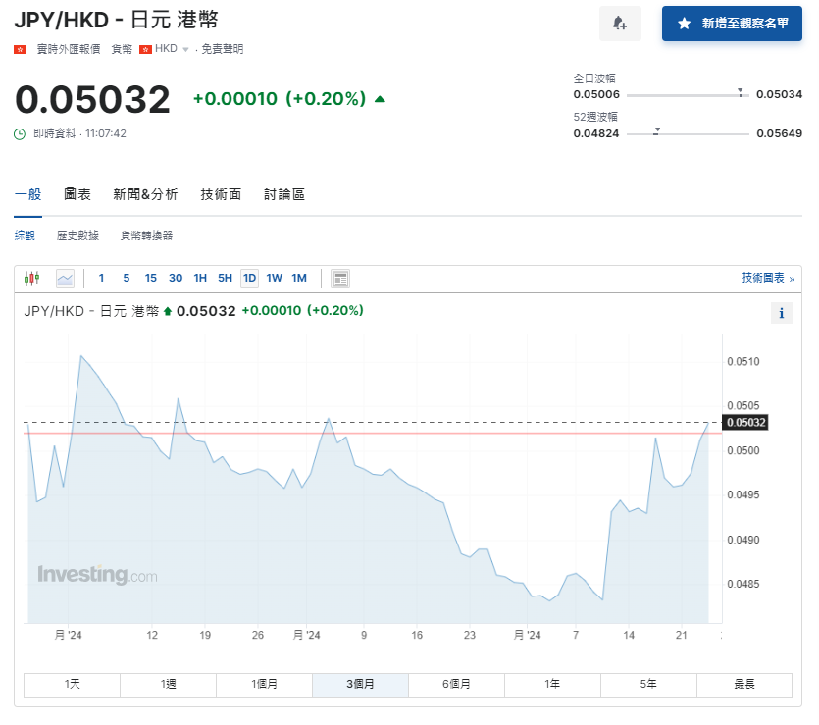
Task: Switch chart to area line view
Action: (x=65, y=279)
